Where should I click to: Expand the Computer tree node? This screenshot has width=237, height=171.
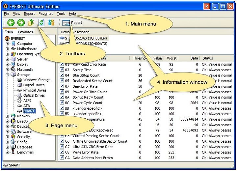[x=7, y=44]
